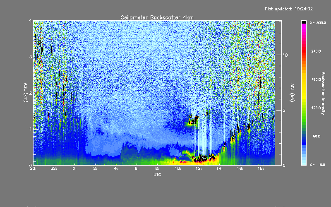Click the right 'AGL (kft)' axis label
Screen dimensions: 331x207
click(292, 93)
